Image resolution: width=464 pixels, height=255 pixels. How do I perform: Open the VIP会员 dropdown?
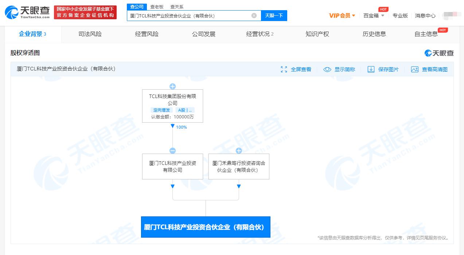click(342, 16)
